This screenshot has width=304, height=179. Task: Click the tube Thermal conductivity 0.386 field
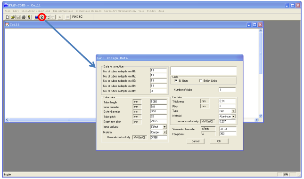[x=158, y=138]
